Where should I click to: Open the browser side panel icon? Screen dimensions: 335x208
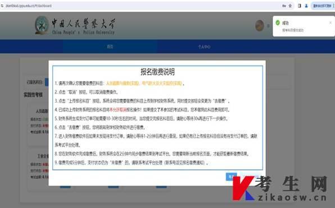point(300,6)
